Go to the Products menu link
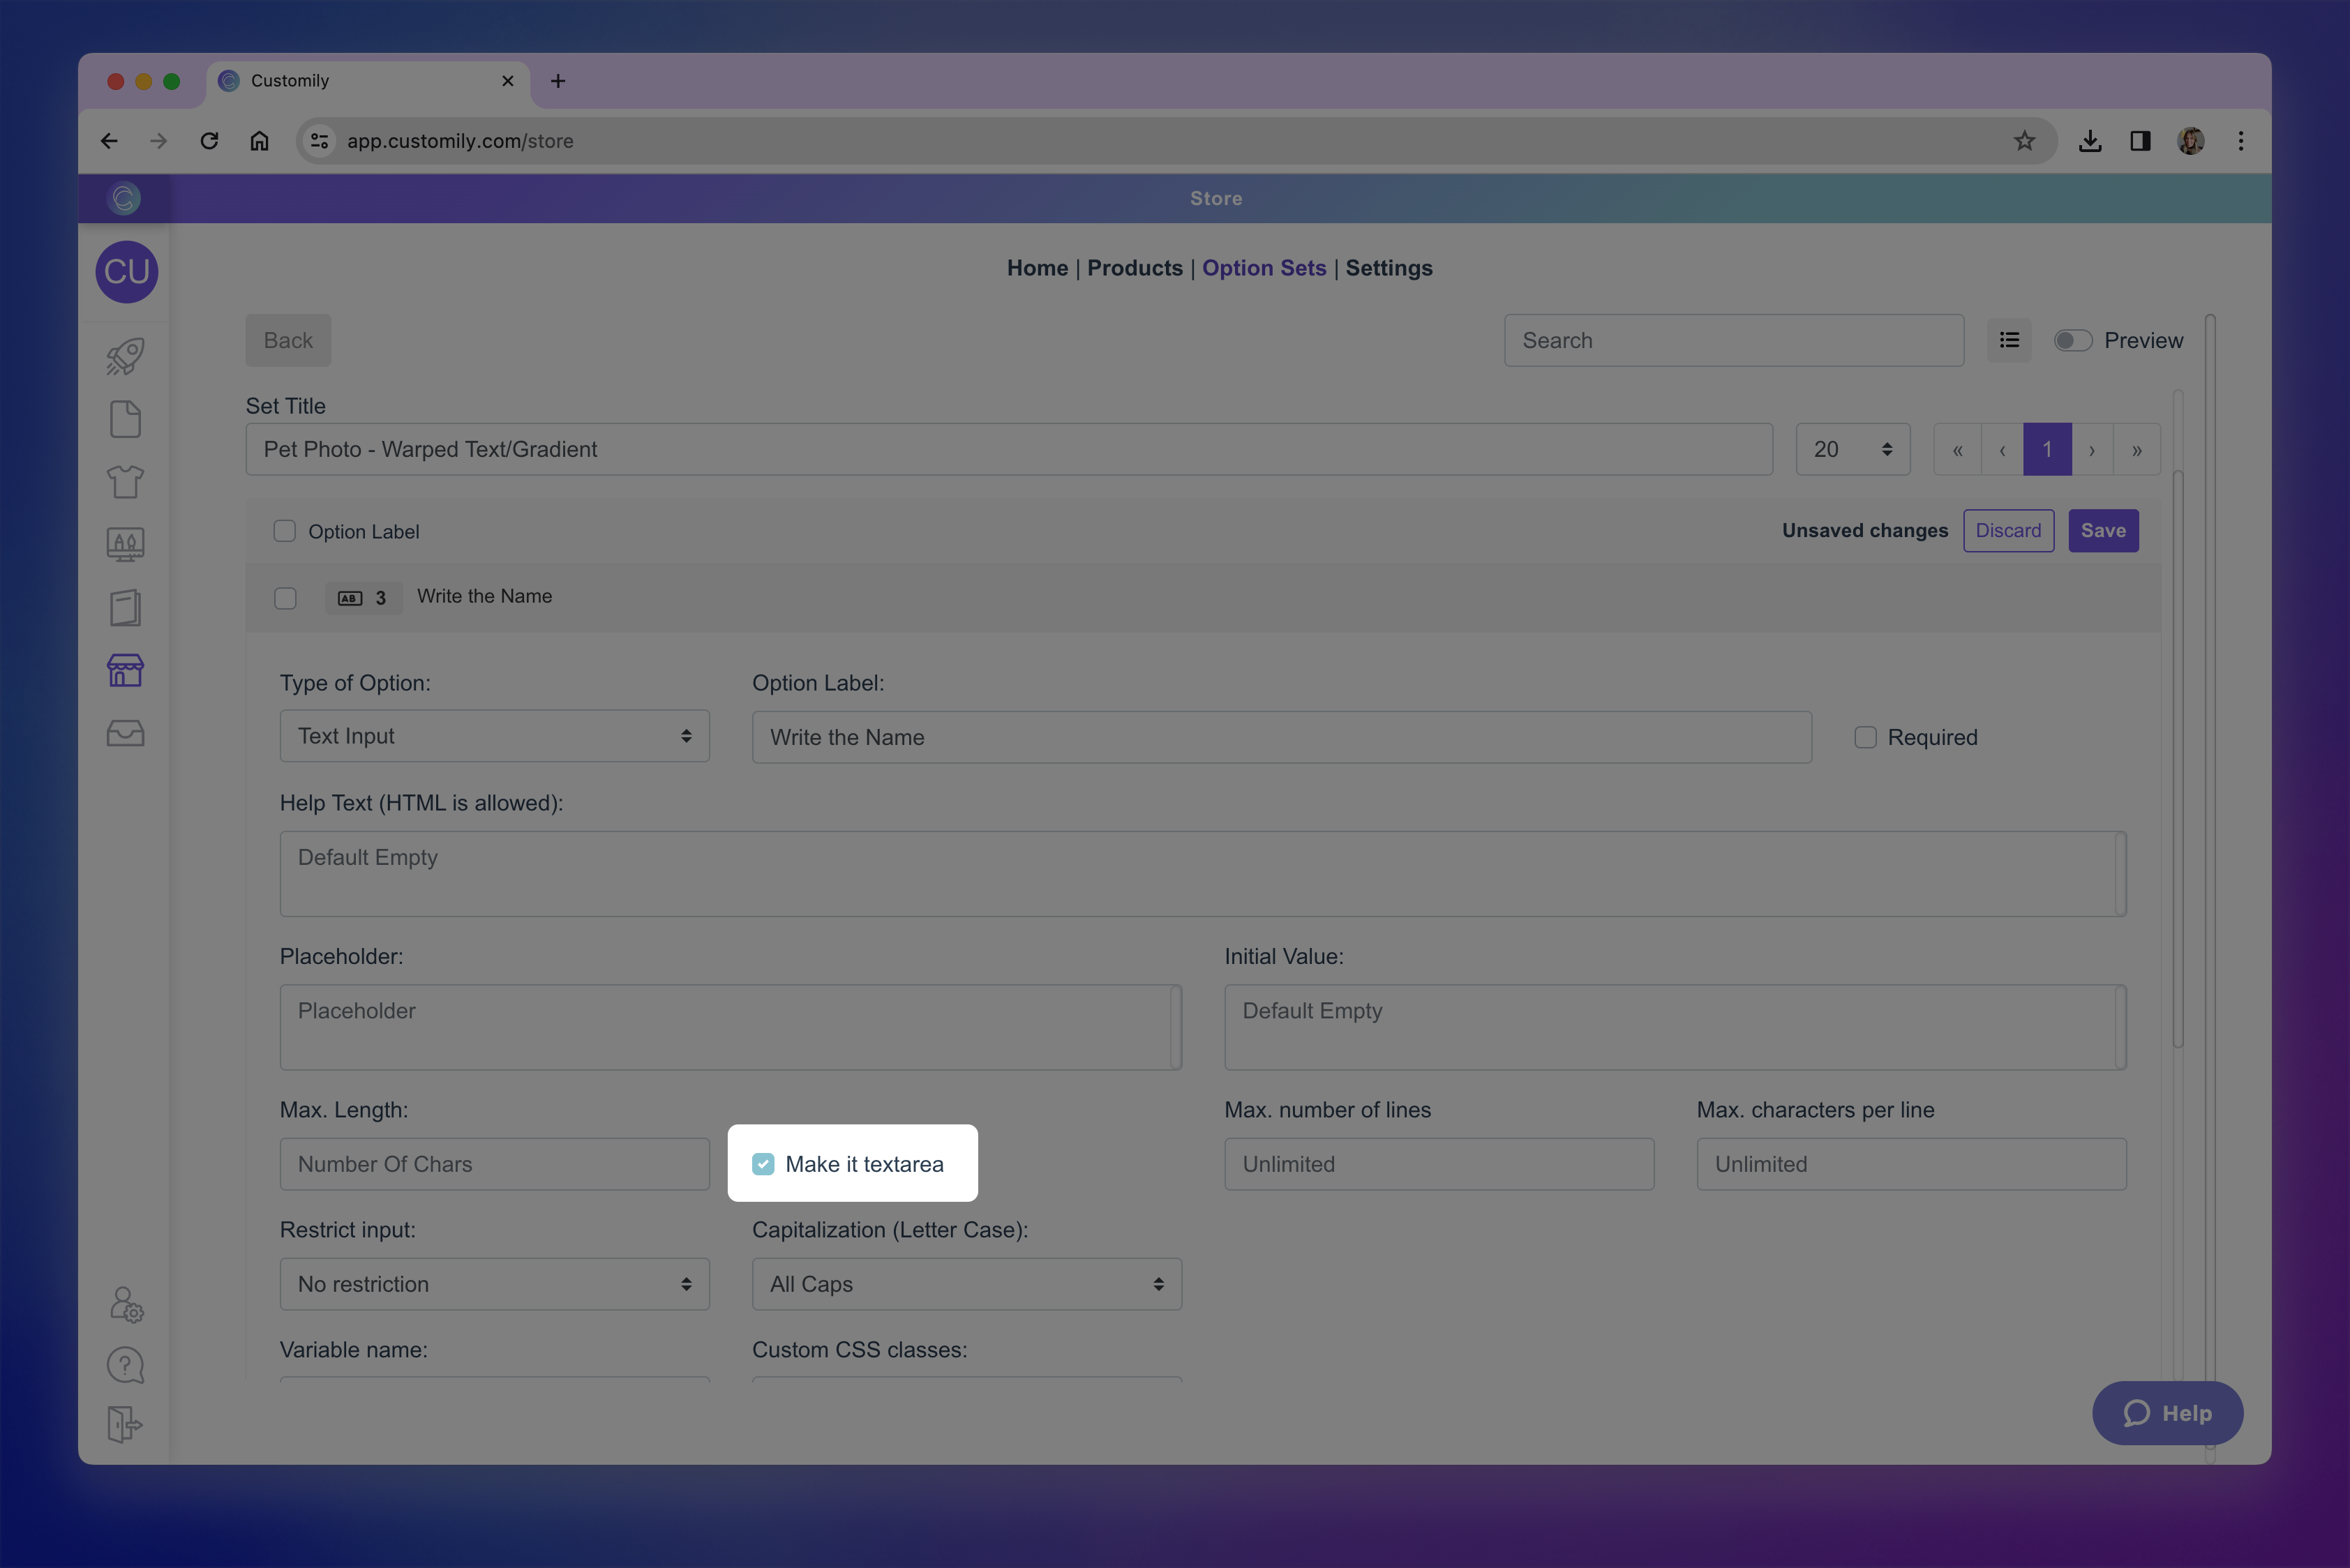The width and height of the screenshot is (2350, 1568). (x=1135, y=268)
